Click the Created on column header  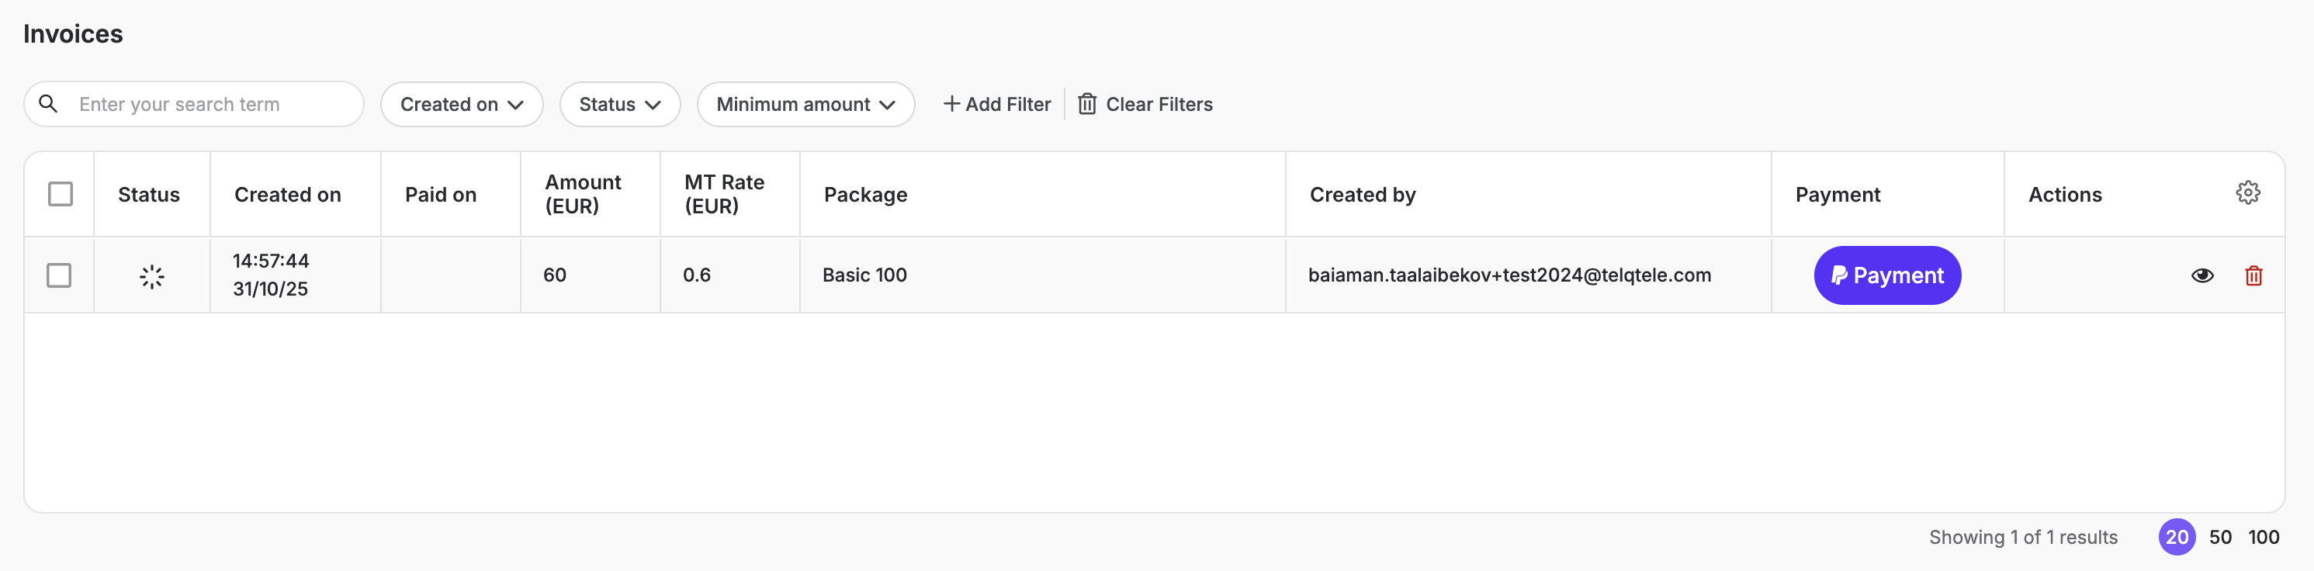(287, 195)
